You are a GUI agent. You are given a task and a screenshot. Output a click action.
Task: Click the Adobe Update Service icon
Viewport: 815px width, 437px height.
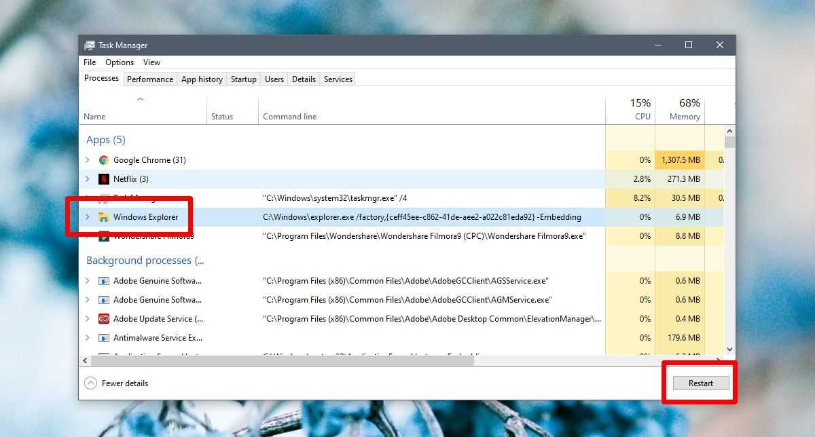pyautogui.click(x=104, y=319)
